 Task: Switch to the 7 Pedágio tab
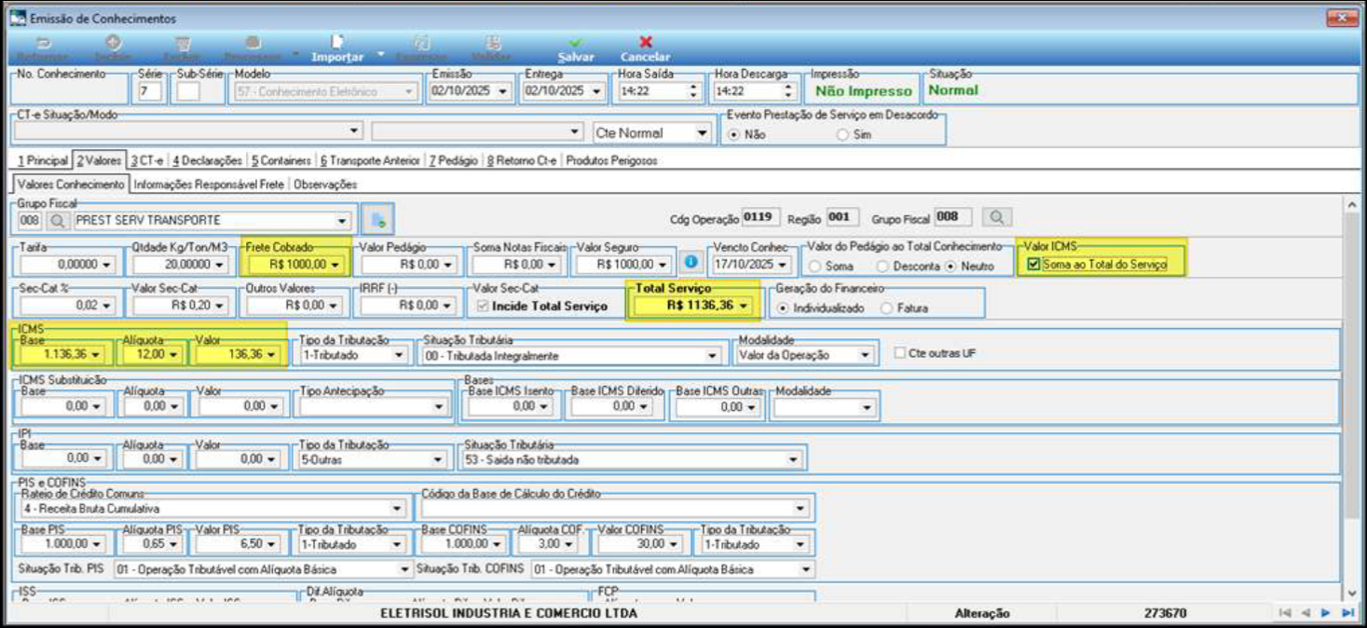tap(454, 160)
